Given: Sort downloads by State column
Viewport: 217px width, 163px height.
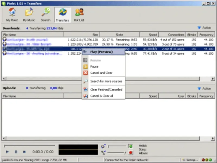Looking at the screenshot, I should tap(119, 35).
